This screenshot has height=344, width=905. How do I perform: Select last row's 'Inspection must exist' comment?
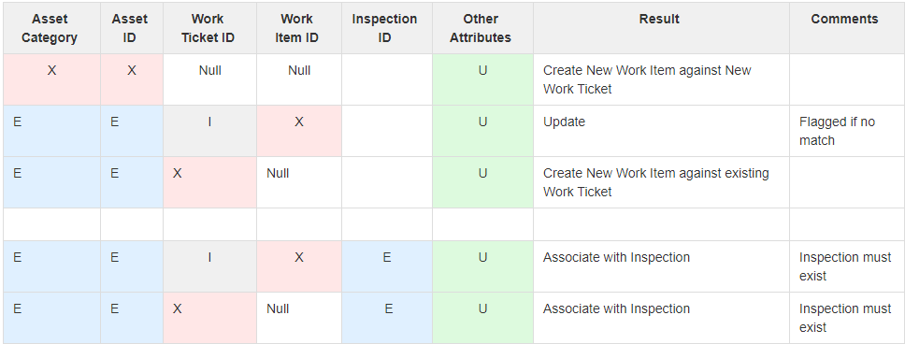point(846,318)
